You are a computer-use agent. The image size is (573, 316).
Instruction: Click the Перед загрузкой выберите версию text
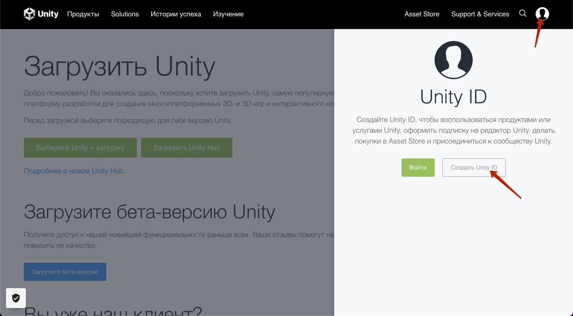coord(128,120)
